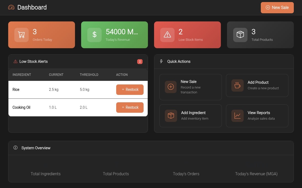Click the chart line icon in View Reports
This screenshot has height=188, width=302.
pyautogui.click(x=237, y=116)
